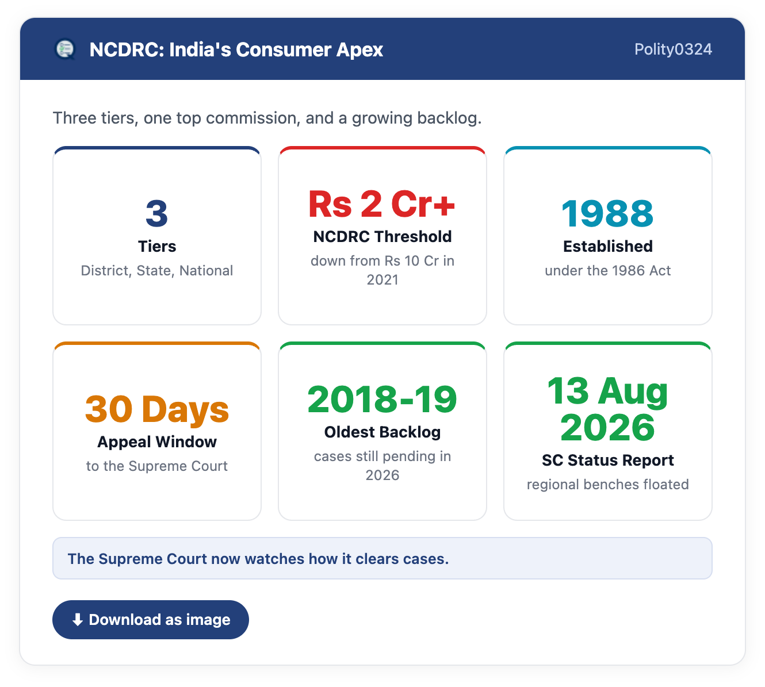
Task: Click the NCDRC Threshold label
Action: coord(382,236)
